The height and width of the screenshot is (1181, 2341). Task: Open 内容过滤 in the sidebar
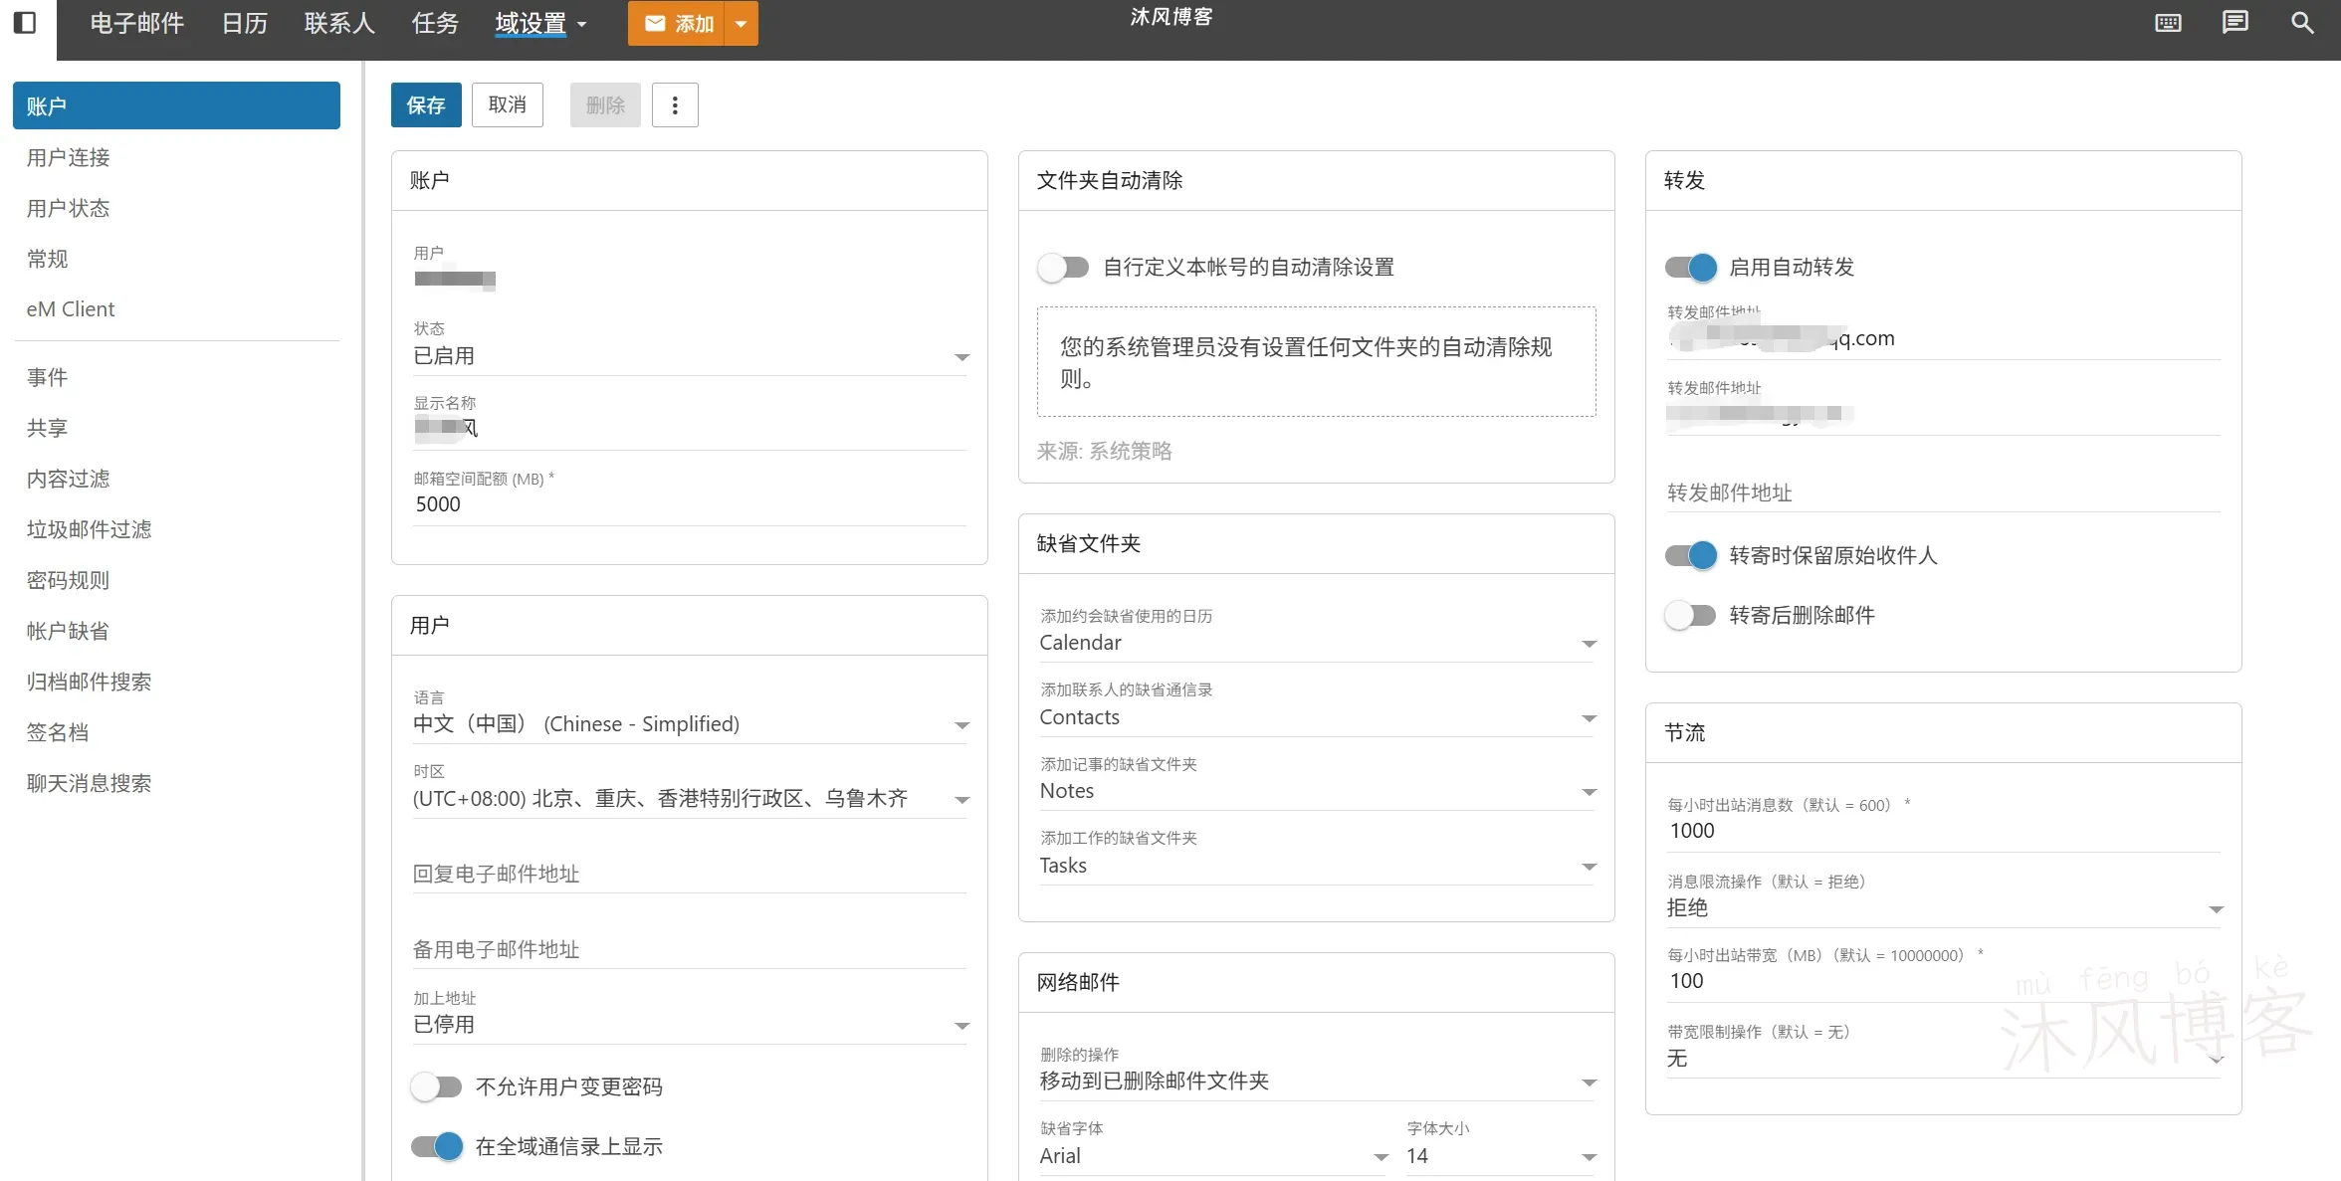pyautogui.click(x=176, y=479)
